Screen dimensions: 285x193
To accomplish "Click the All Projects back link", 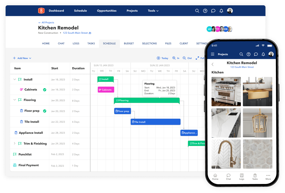I will (46, 23).
